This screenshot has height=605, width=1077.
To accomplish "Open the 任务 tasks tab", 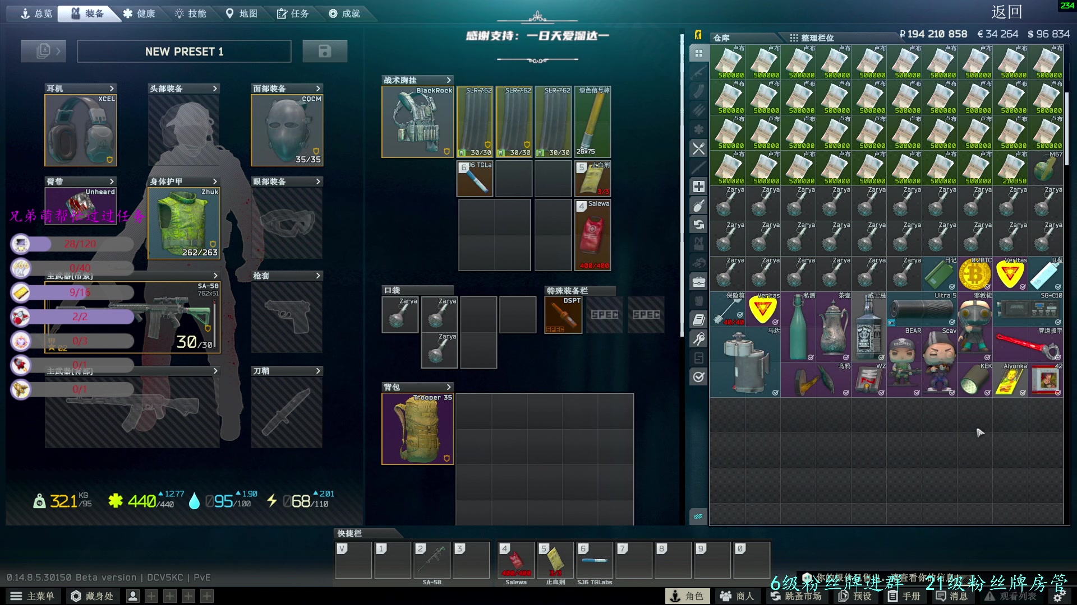I will pos(293,13).
